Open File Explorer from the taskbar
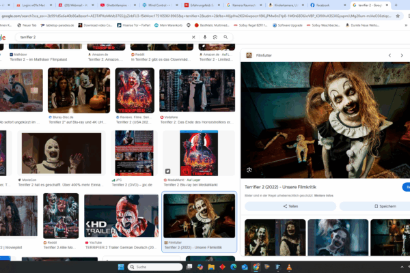Viewport: 410px width, 273px height. pyautogui.click(x=211, y=267)
